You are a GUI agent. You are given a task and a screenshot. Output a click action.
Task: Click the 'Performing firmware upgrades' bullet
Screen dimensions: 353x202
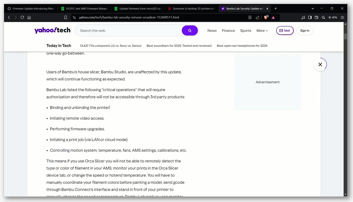point(77,129)
